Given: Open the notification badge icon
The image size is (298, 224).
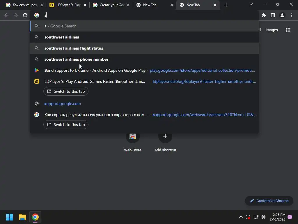Looking at the screenshot, I should [290, 217].
